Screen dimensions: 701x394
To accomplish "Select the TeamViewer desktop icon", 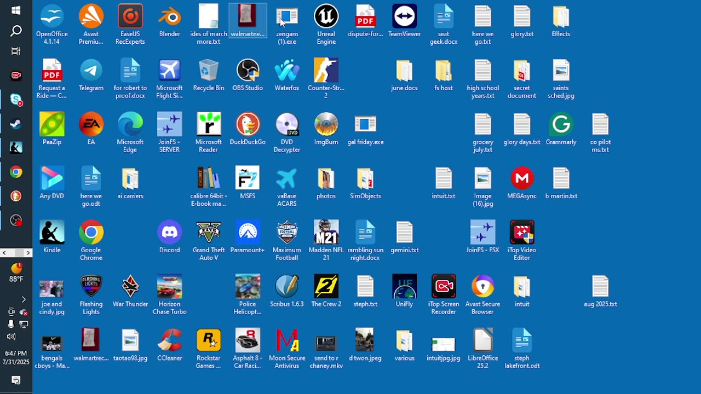I will (x=404, y=21).
